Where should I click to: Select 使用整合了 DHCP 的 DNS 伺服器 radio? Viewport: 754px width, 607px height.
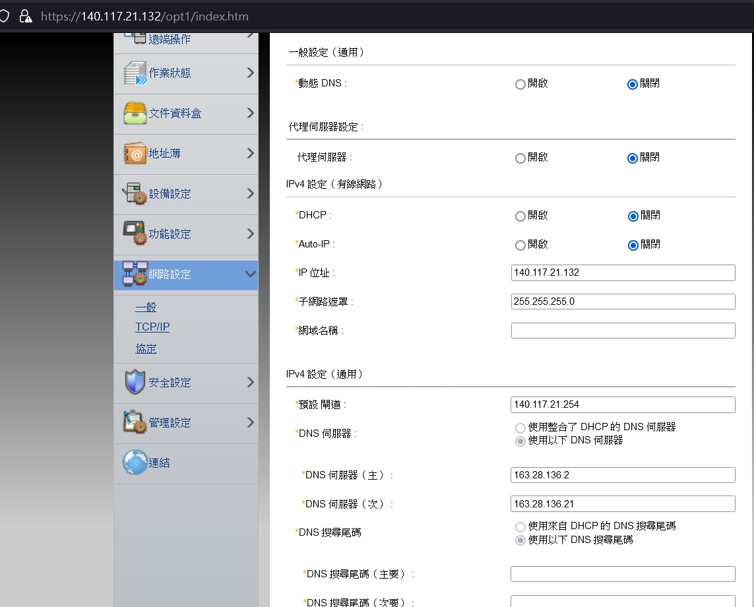coord(520,428)
